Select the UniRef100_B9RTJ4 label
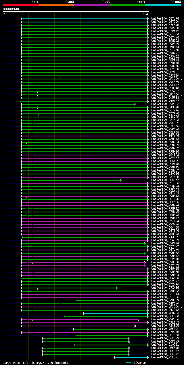The height and width of the screenshot is (365, 184). (165, 243)
